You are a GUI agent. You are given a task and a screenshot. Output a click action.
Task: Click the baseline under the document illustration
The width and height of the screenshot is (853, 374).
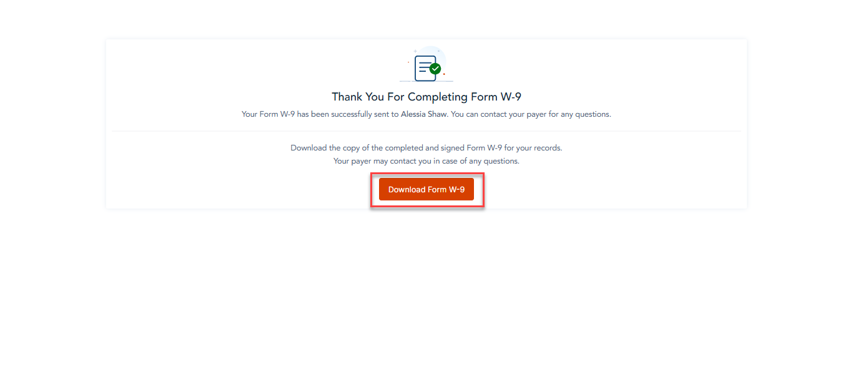point(426,81)
